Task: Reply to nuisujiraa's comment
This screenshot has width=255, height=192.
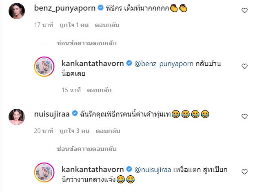Action: click(108, 131)
